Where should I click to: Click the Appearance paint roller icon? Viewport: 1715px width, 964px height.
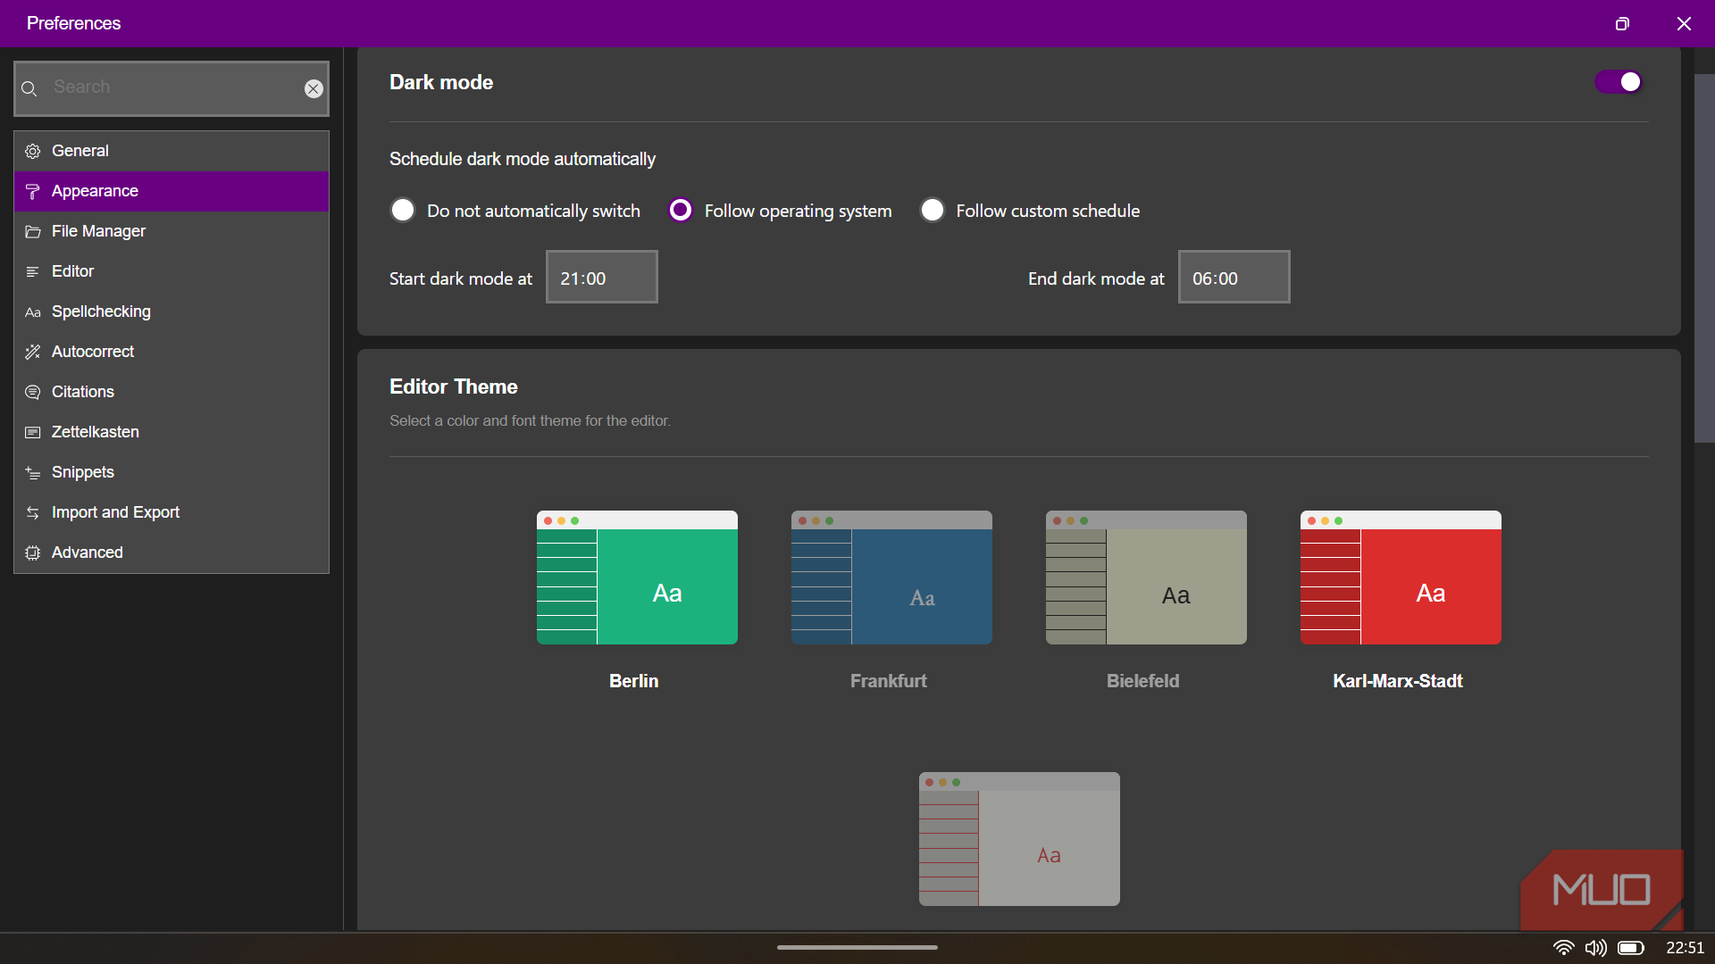[x=33, y=191]
